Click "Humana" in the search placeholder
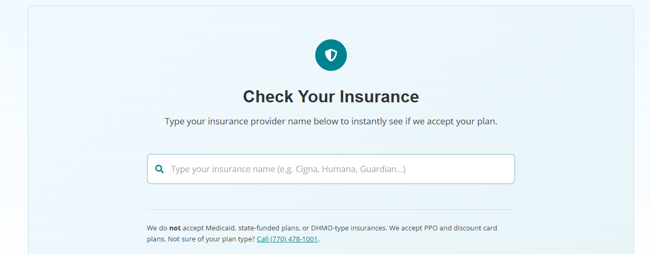The height and width of the screenshot is (254, 650). click(338, 169)
